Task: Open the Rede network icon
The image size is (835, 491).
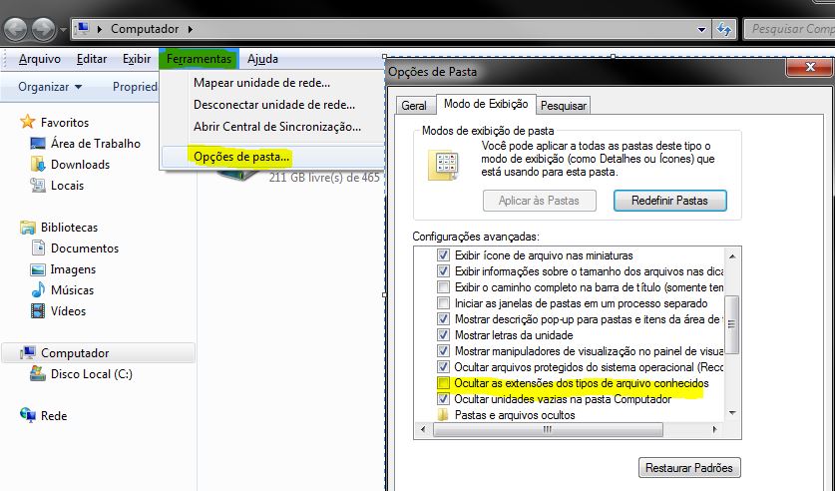Action: pos(28,416)
